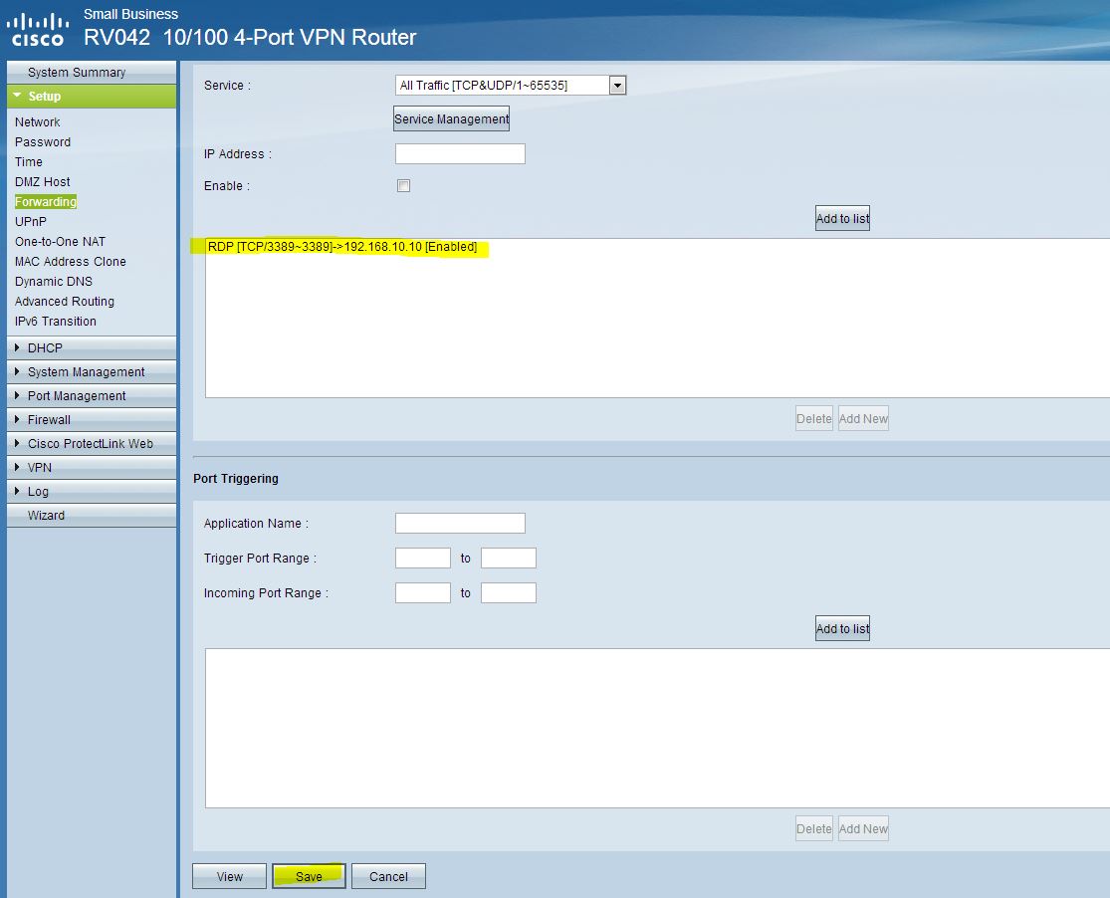Click the View button

pyautogui.click(x=229, y=876)
